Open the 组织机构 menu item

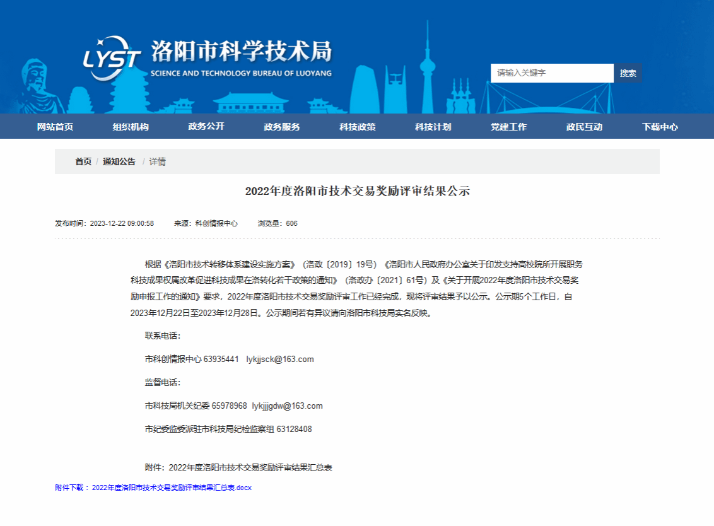(131, 127)
